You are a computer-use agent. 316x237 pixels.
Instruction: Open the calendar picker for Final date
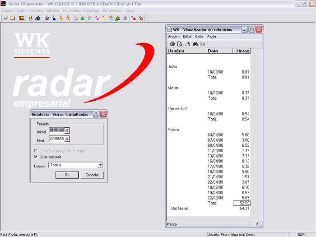coord(67,139)
